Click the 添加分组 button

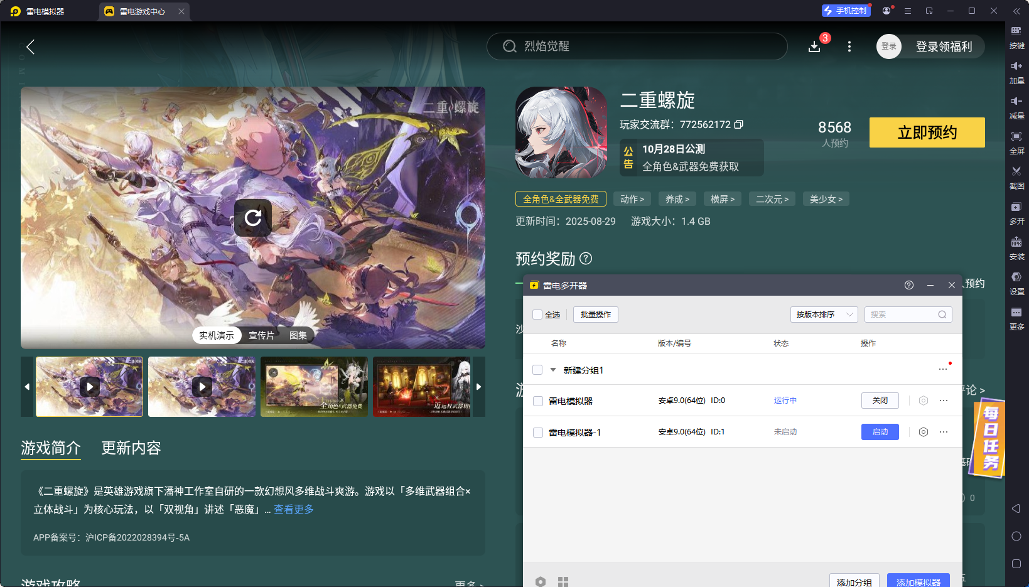(x=854, y=581)
